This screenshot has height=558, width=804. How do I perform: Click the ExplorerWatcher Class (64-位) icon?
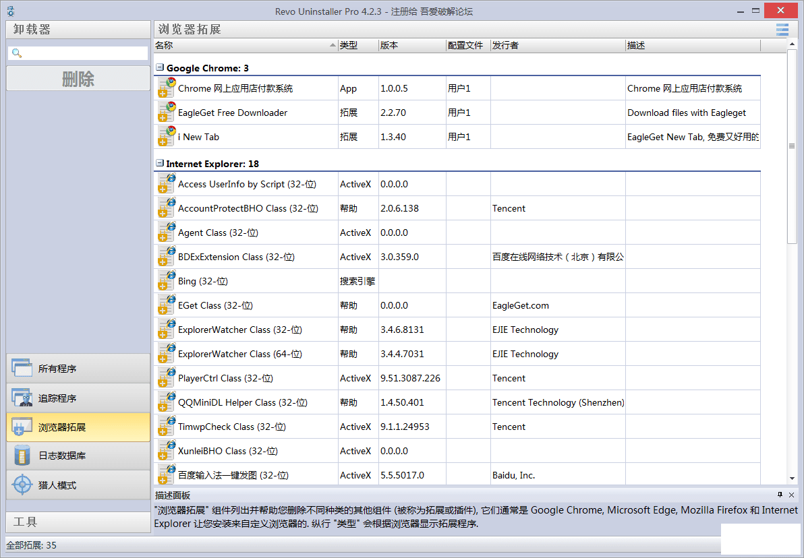pyautogui.click(x=167, y=354)
